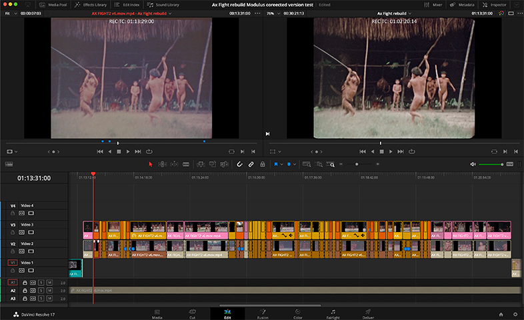524x320 pixels.
Task: Open the Sound Library panel
Action: [x=163, y=5]
